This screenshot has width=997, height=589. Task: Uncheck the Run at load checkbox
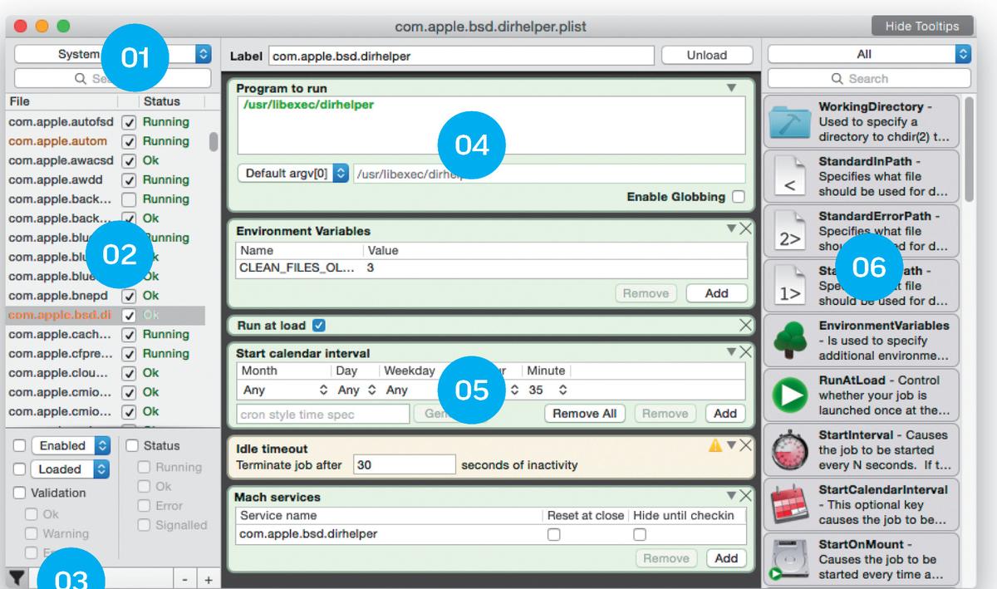pyautogui.click(x=319, y=326)
